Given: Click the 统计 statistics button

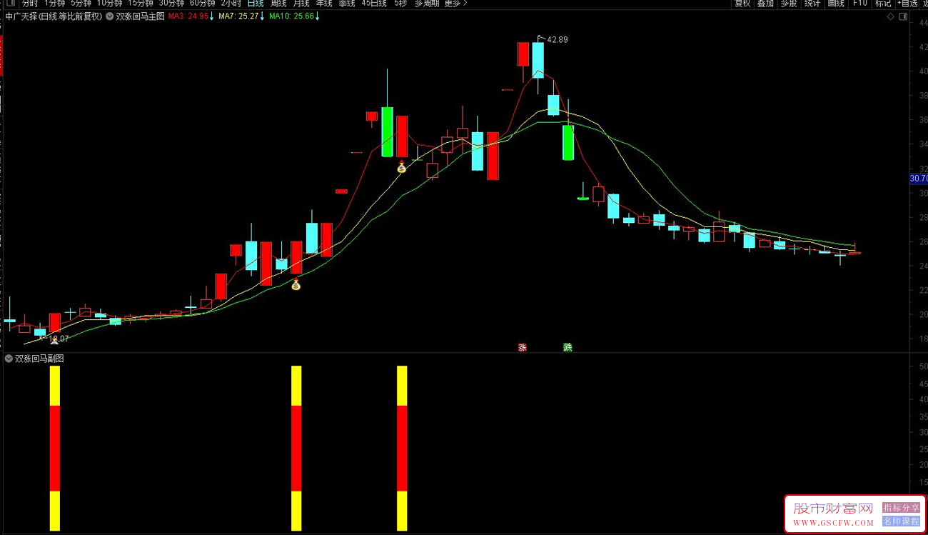Looking at the screenshot, I should tap(812, 4).
